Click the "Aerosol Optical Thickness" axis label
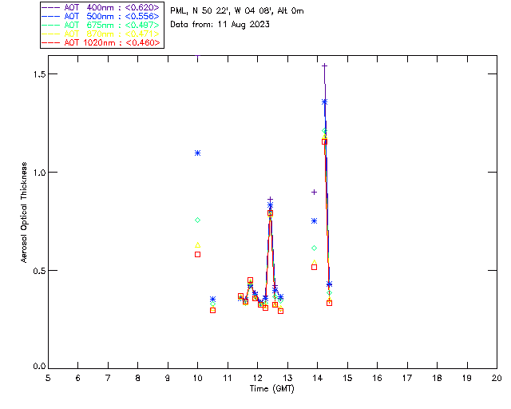The height and width of the screenshot is (409, 511). click(24, 212)
